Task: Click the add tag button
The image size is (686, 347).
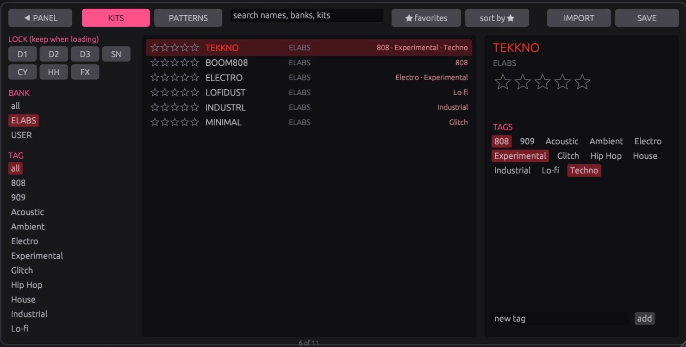Action: 644,318
